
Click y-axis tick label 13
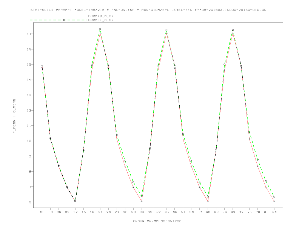coord(29,95)
